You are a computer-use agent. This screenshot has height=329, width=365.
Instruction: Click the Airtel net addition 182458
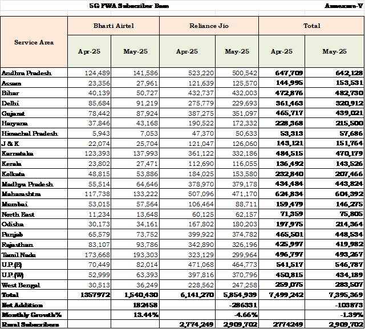tap(144, 305)
